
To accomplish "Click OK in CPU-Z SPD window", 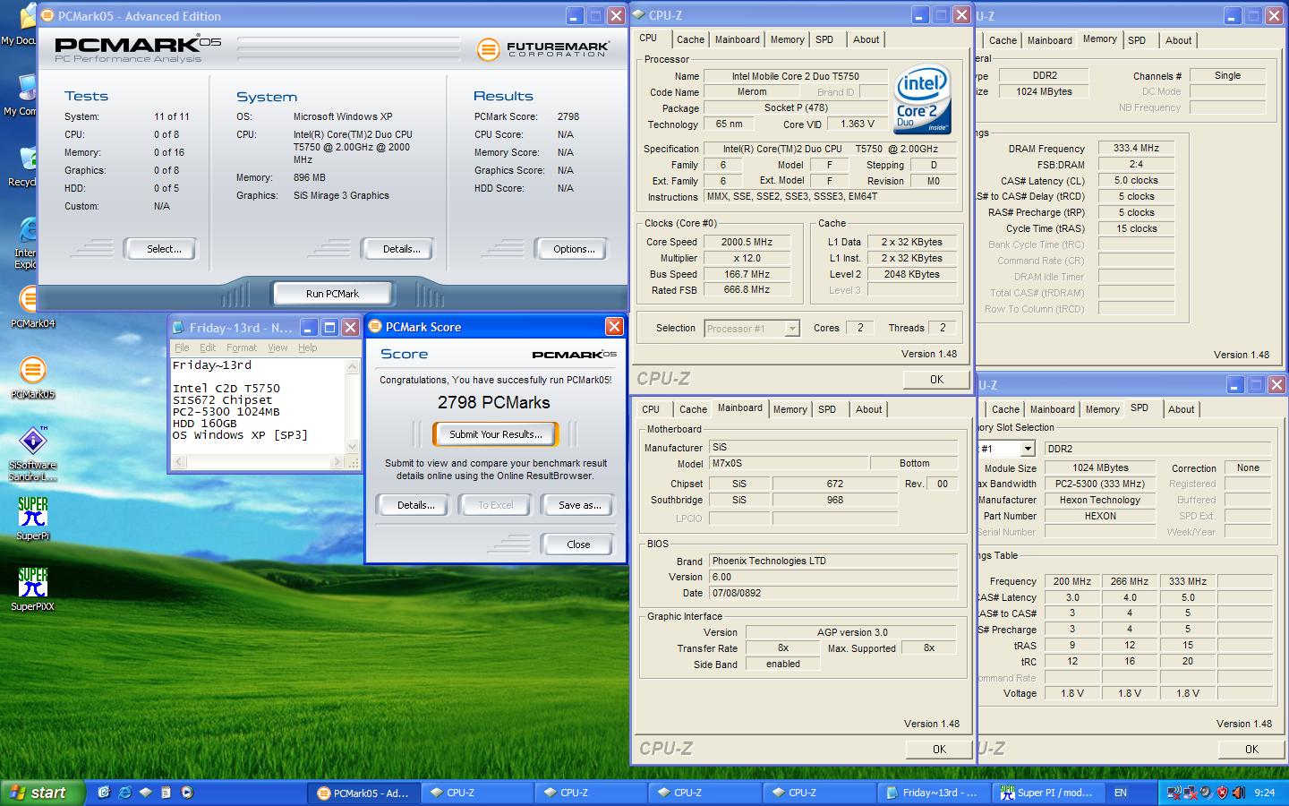I will (x=1251, y=749).
